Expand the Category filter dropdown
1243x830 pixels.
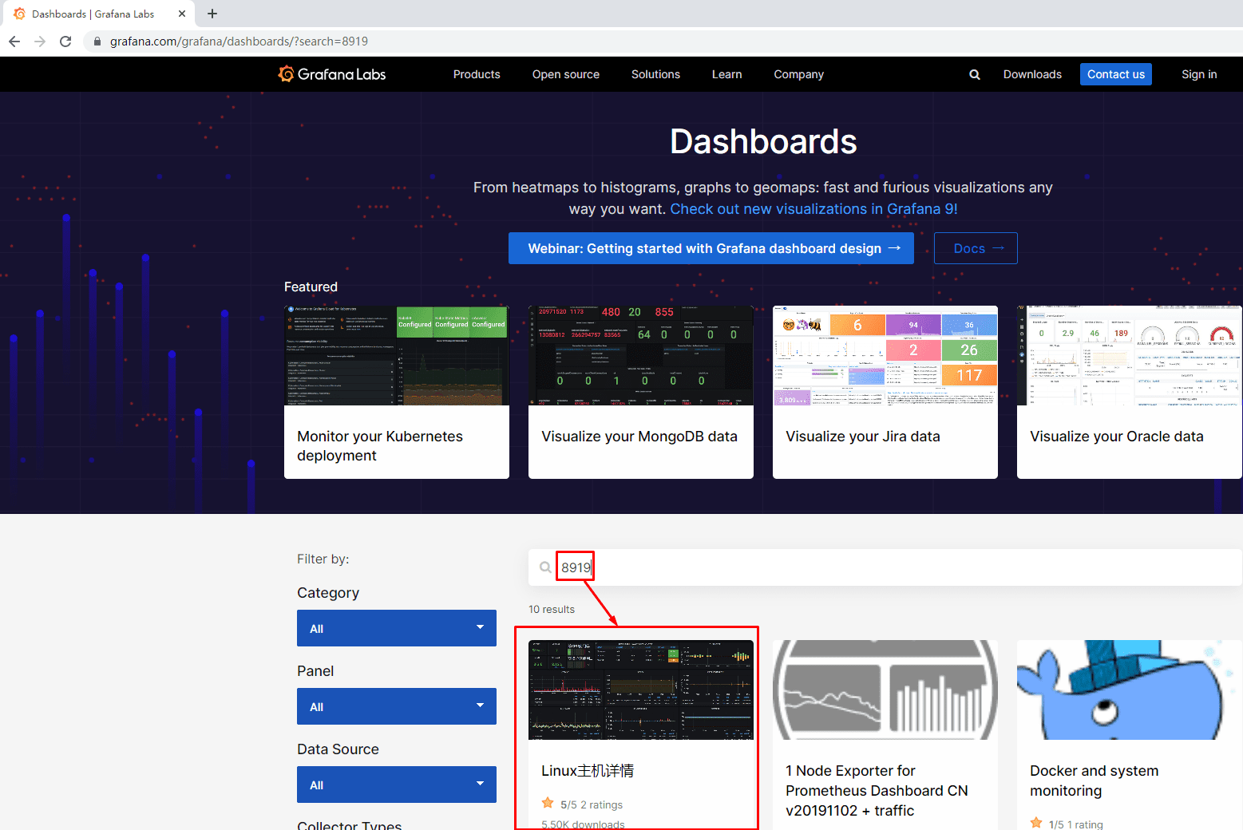397,628
